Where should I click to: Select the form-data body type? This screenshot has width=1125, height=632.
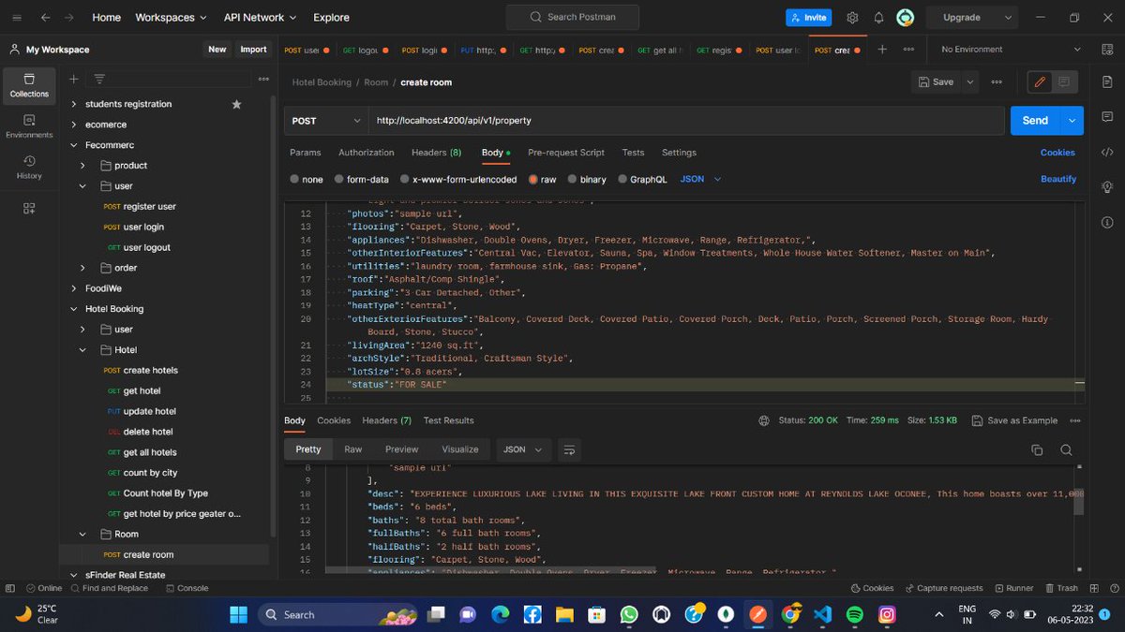[x=361, y=179]
